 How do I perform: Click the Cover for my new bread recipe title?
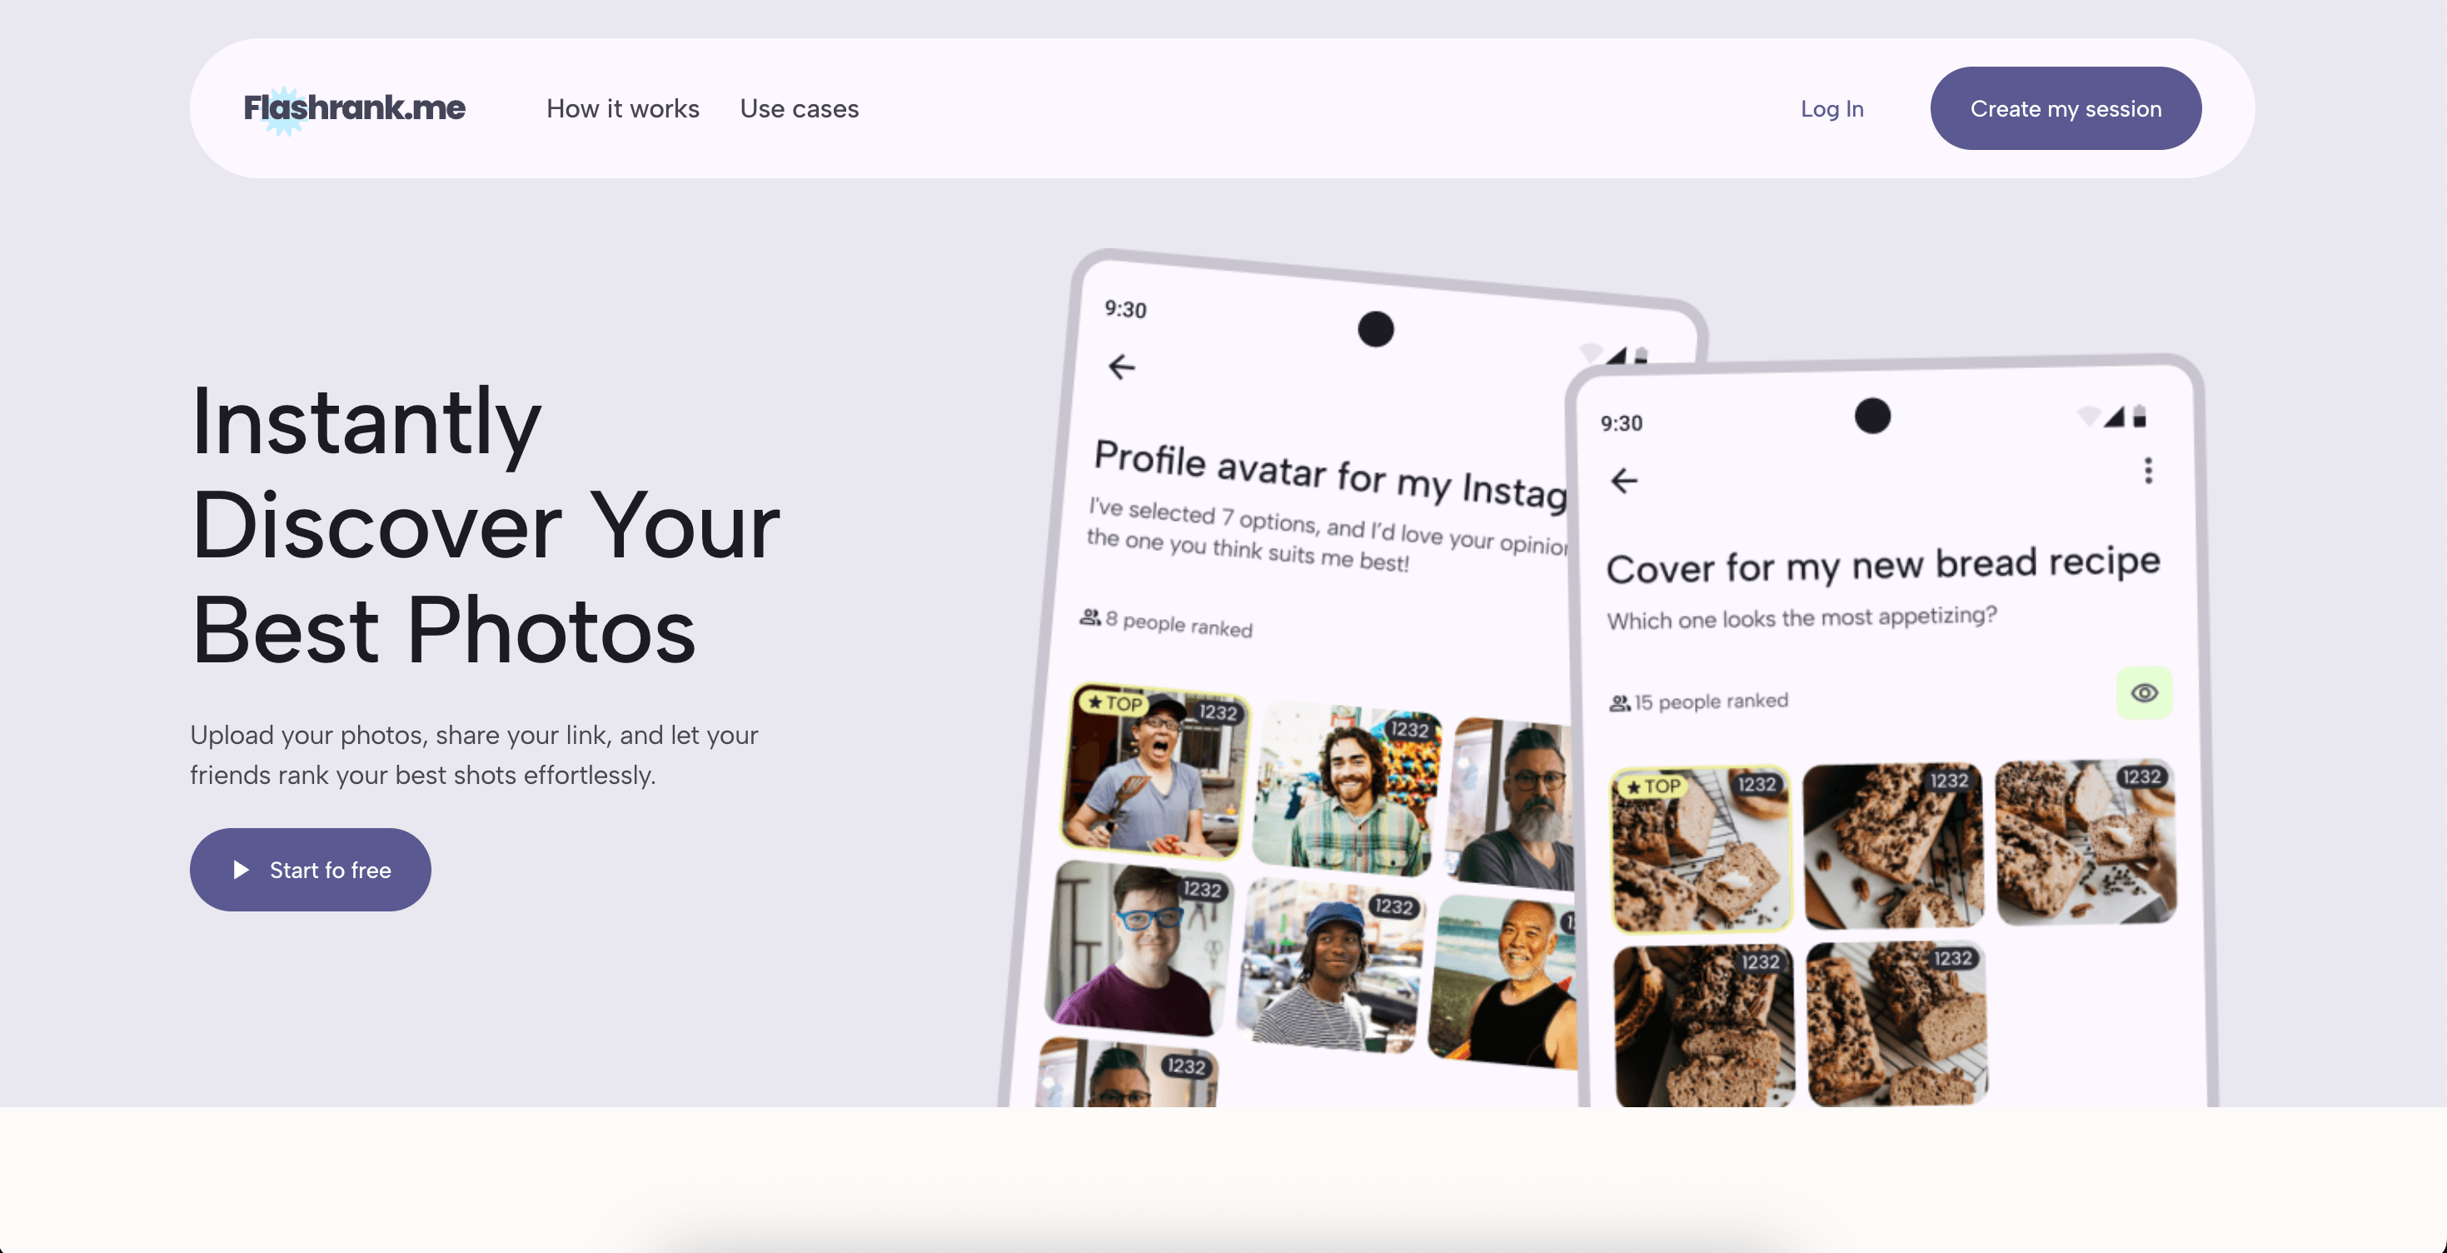pyautogui.click(x=1883, y=565)
